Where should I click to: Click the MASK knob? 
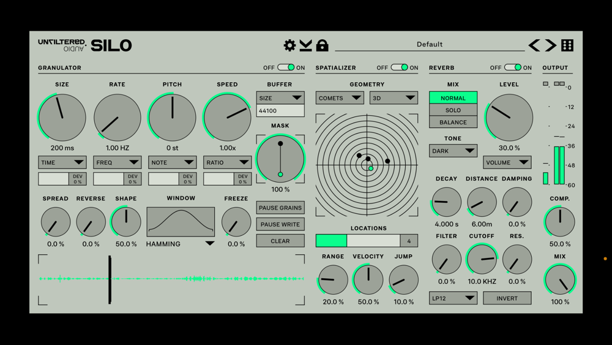[280, 159]
